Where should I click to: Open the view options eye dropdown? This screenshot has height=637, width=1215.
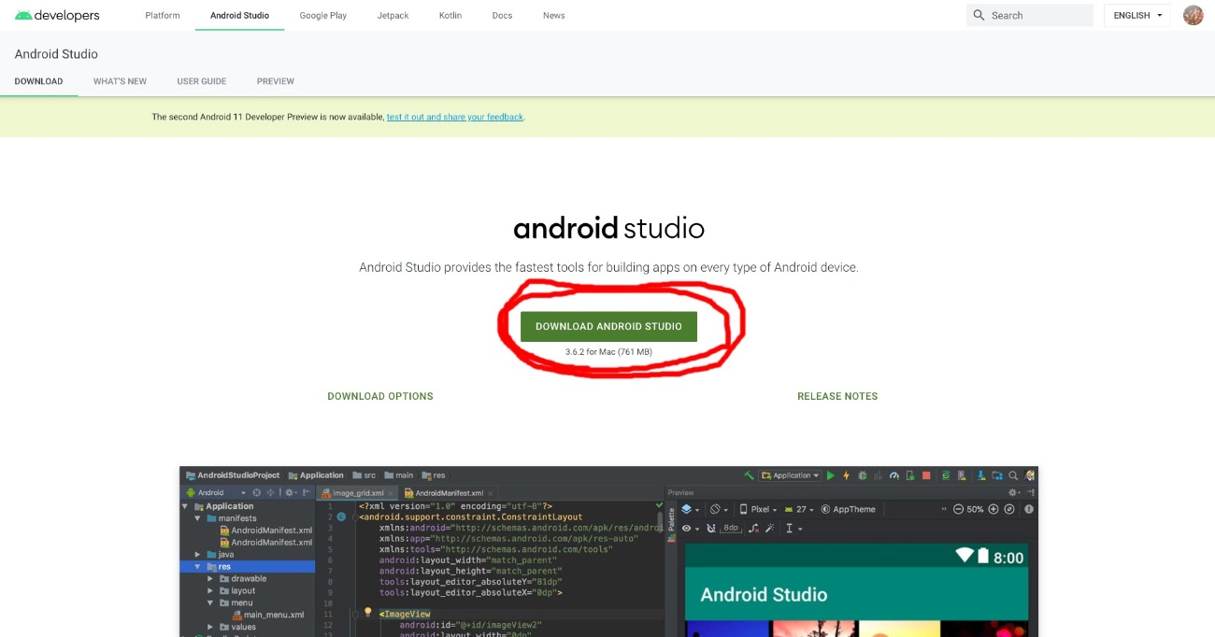(x=691, y=528)
